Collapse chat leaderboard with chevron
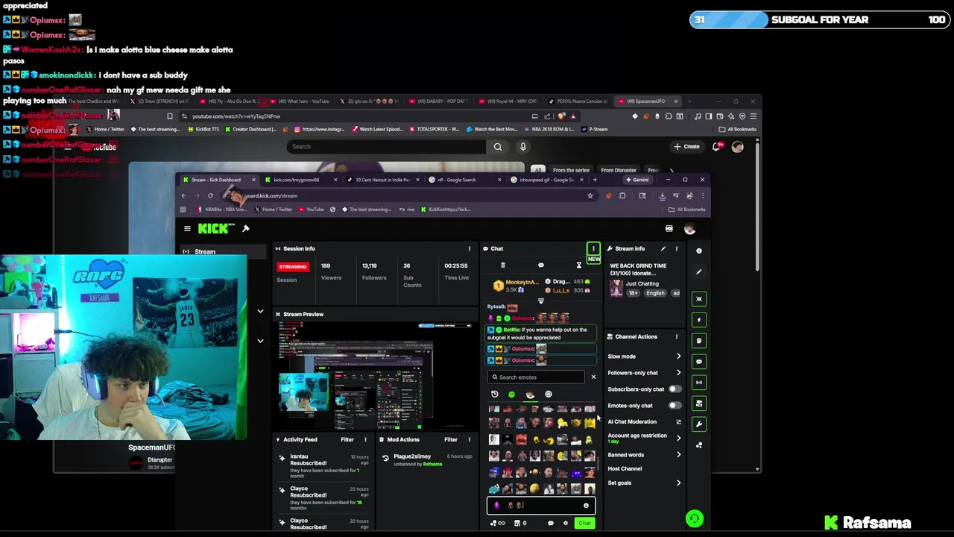This screenshot has height=537, width=954. 541,301
